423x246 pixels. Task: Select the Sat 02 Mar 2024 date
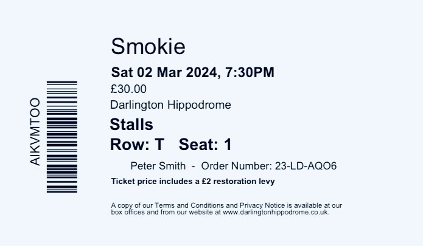(164, 73)
